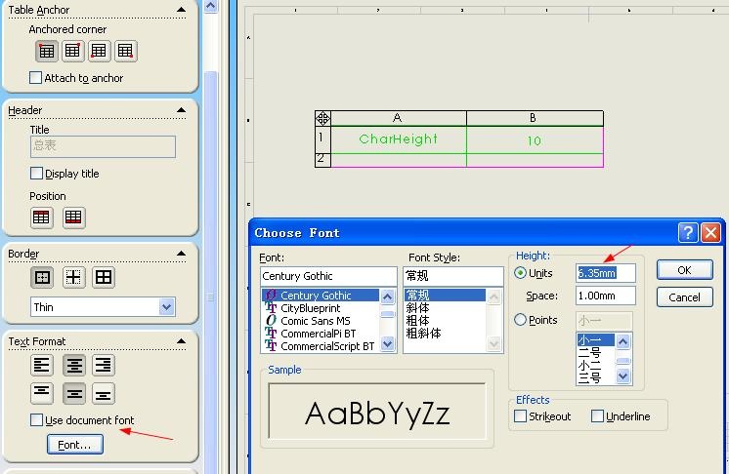Select the Points height radio button
This screenshot has height=474, width=729.
pos(520,320)
